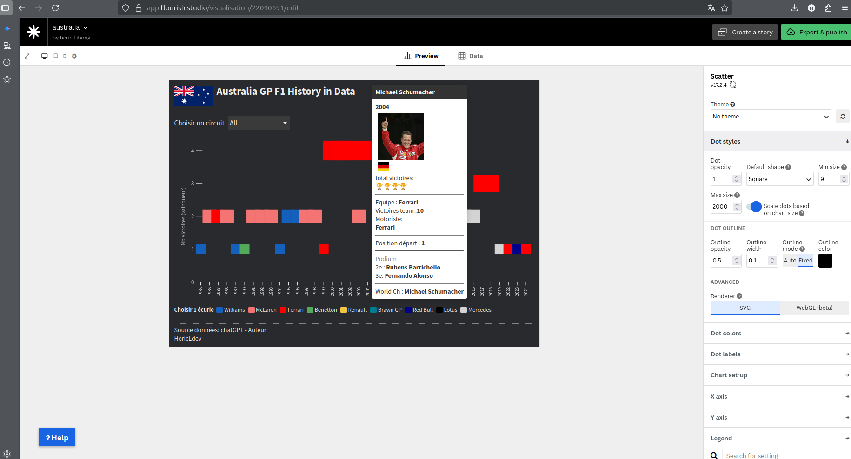
Task: Reload the browser page
Action: pos(55,8)
